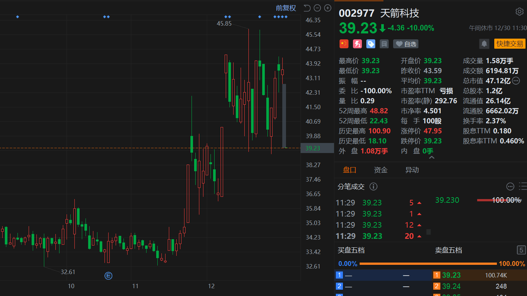Click the 快捷交易 button
The height and width of the screenshot is (296, 527).
[510, 44]
